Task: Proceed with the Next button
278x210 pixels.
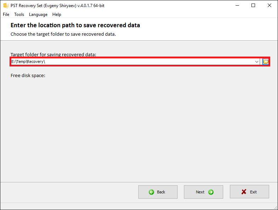Action: point(203,192)
